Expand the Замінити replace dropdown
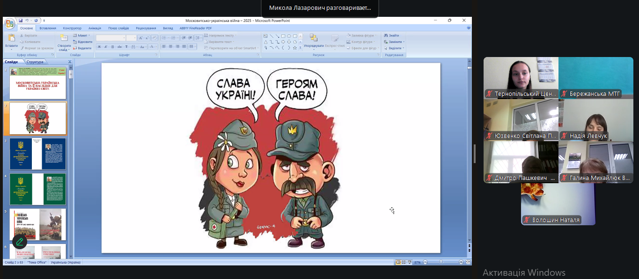The image size is (639, 279). click(404, 42)
